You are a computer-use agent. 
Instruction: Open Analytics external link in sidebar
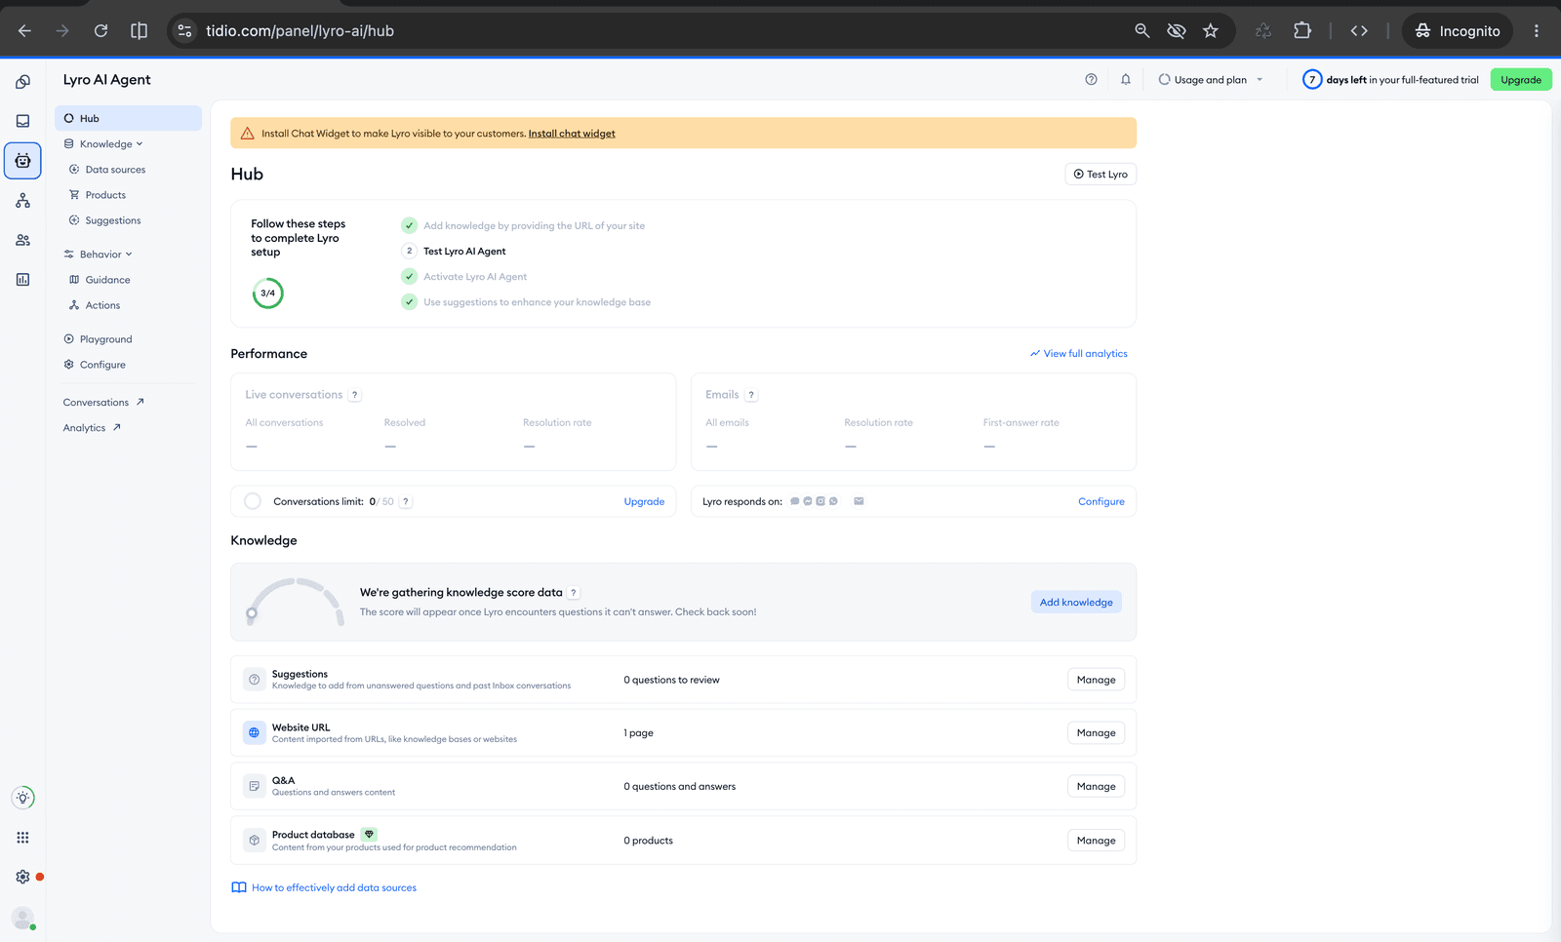(92, 428)
